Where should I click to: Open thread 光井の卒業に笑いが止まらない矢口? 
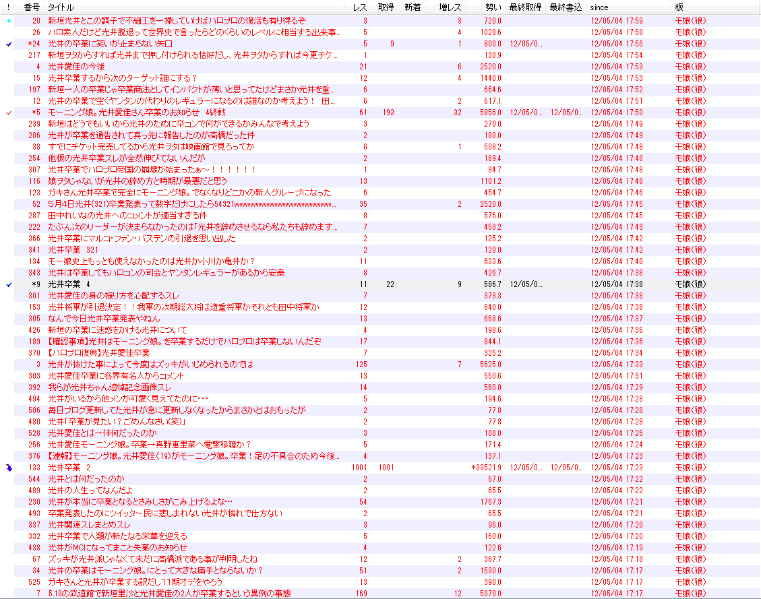tap(110, 44)
